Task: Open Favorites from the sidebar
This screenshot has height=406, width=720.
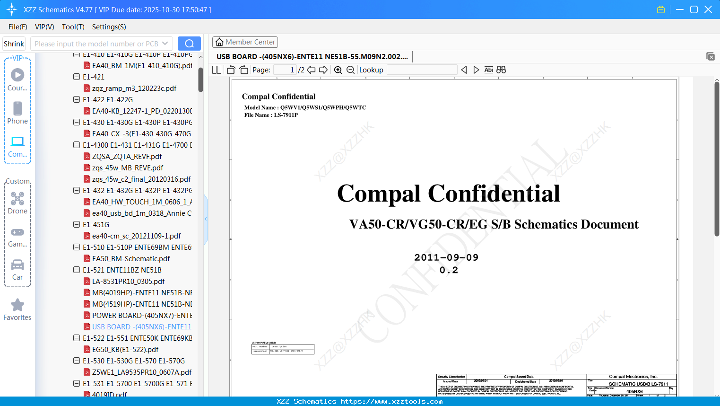Action: 17,310
